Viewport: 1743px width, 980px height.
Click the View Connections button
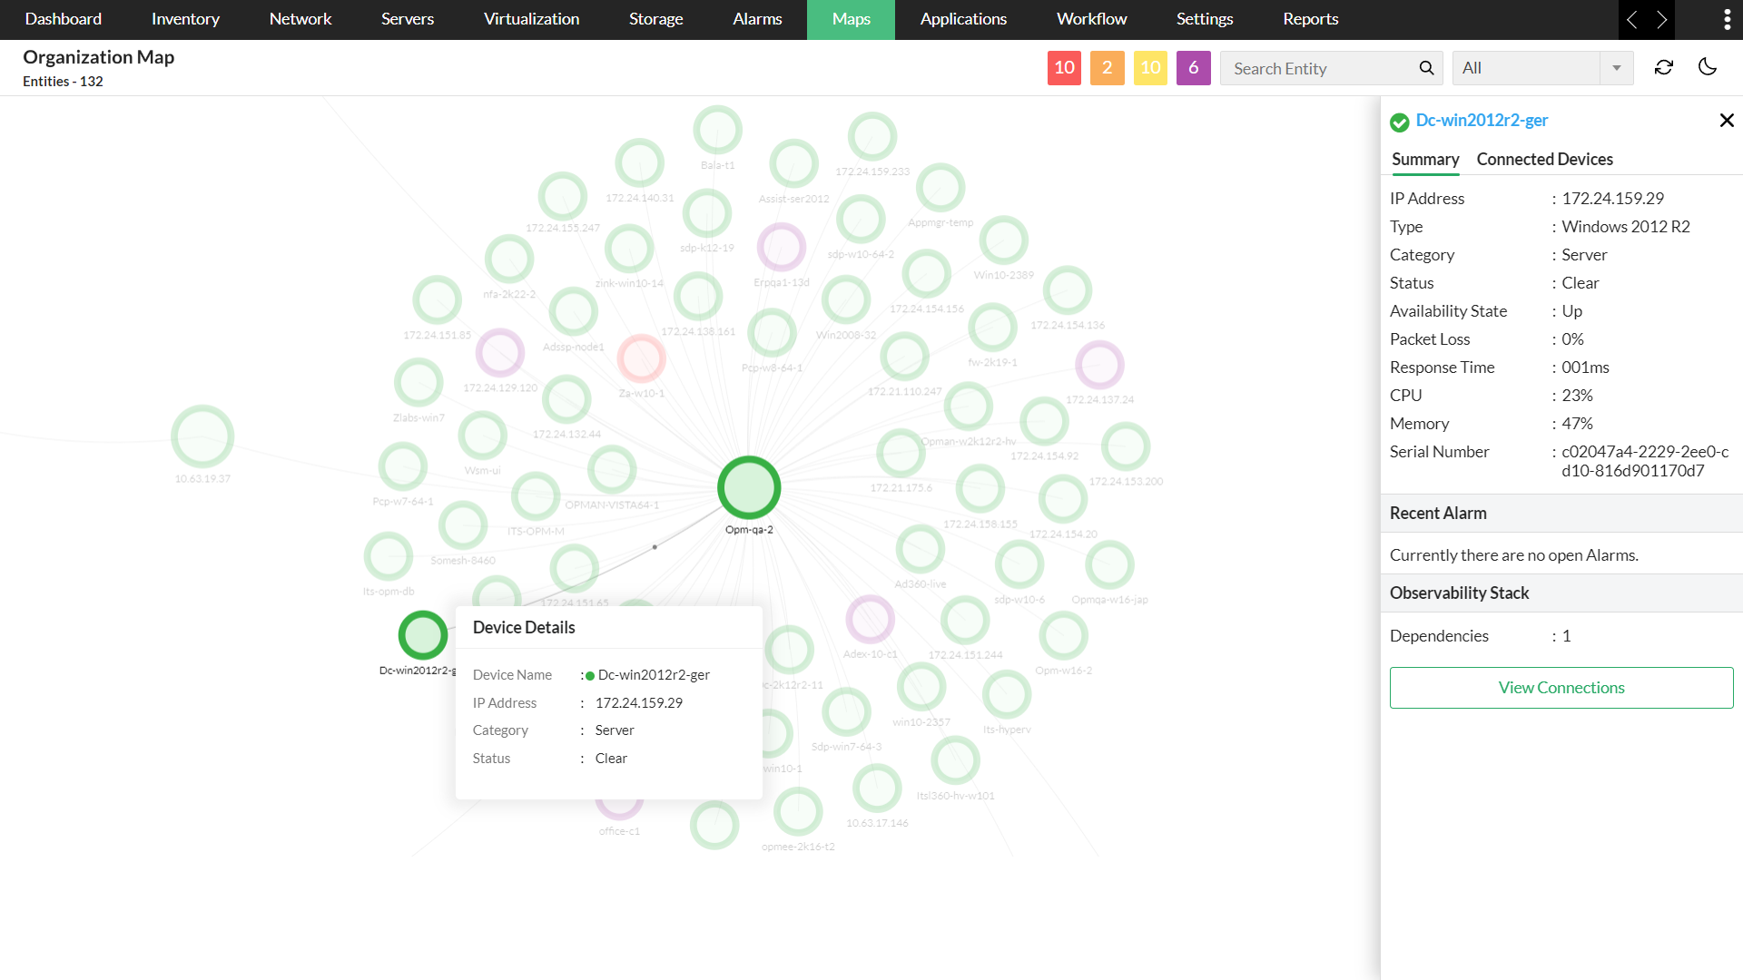(x=1561, y=687)
